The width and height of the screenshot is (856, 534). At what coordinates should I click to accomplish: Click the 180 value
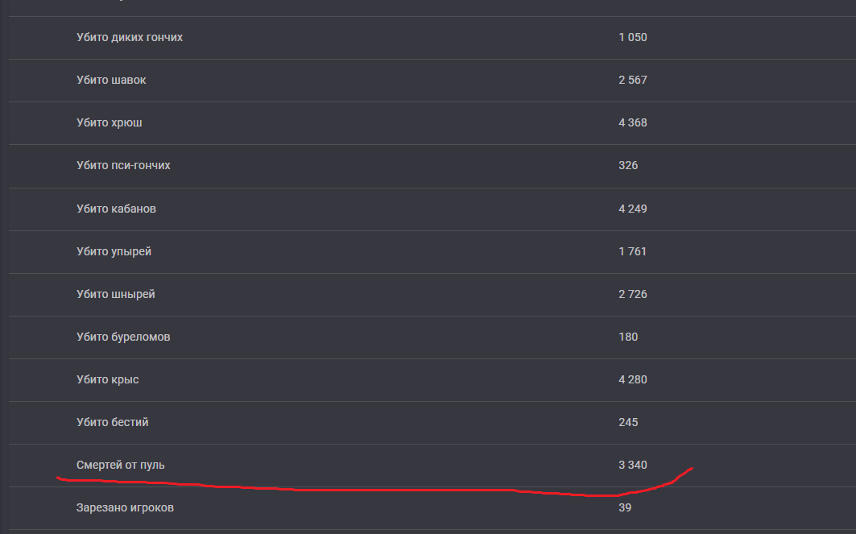click(x=628, y=337)
